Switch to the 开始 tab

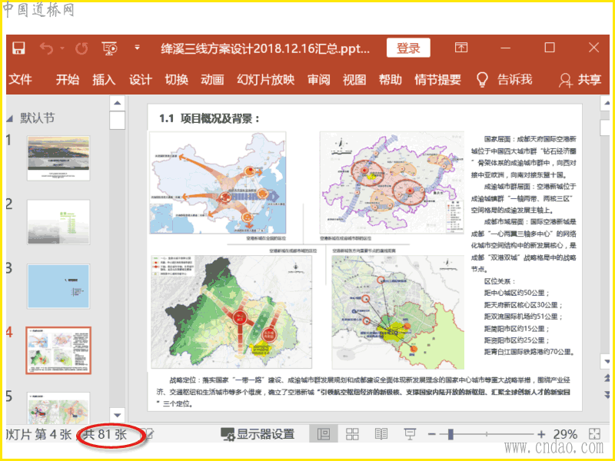(x=67, y=80)
